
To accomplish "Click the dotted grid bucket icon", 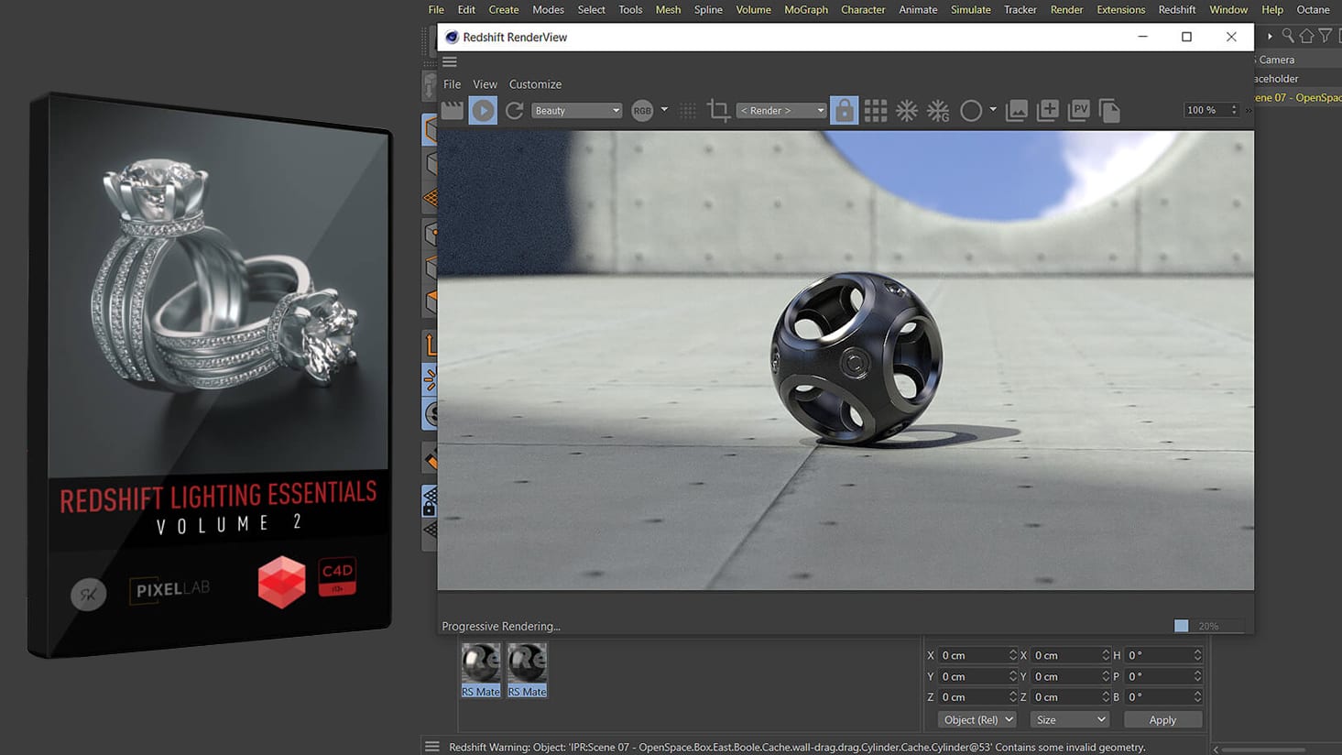I will 688,111.
